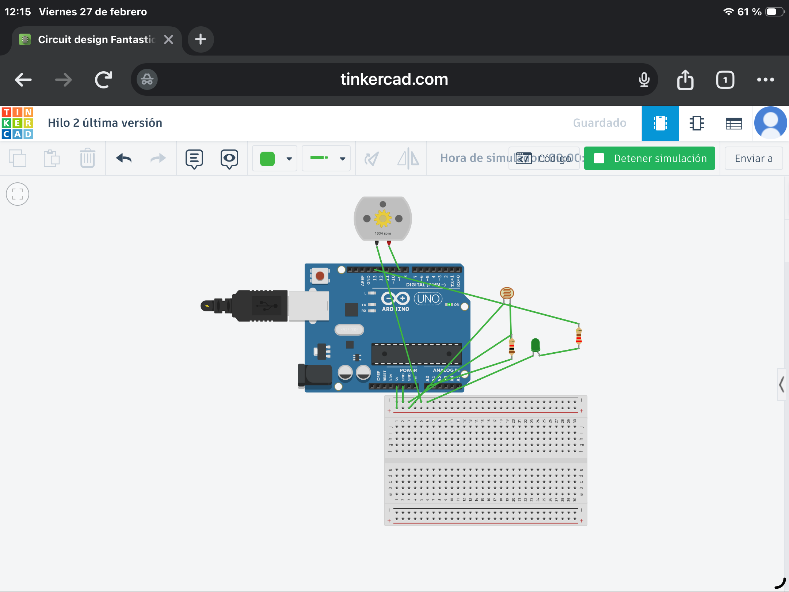789x592 pixels.
Task: Expand the collapsed right components panel
Action: pos(781,384)
